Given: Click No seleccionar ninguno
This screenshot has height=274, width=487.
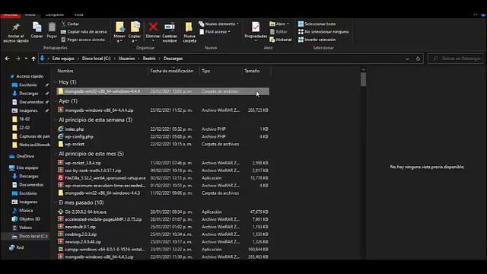Looking at the screenshot, I should click(x=323, y=32).
